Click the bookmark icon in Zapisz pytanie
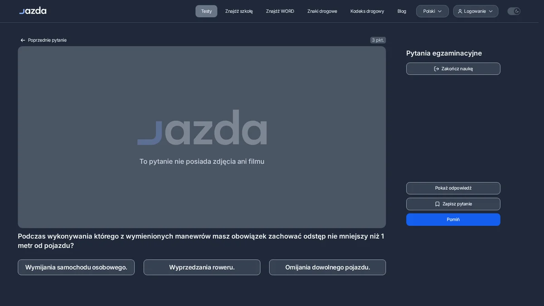The image size is (544, 306). click(x=437, y=204)
